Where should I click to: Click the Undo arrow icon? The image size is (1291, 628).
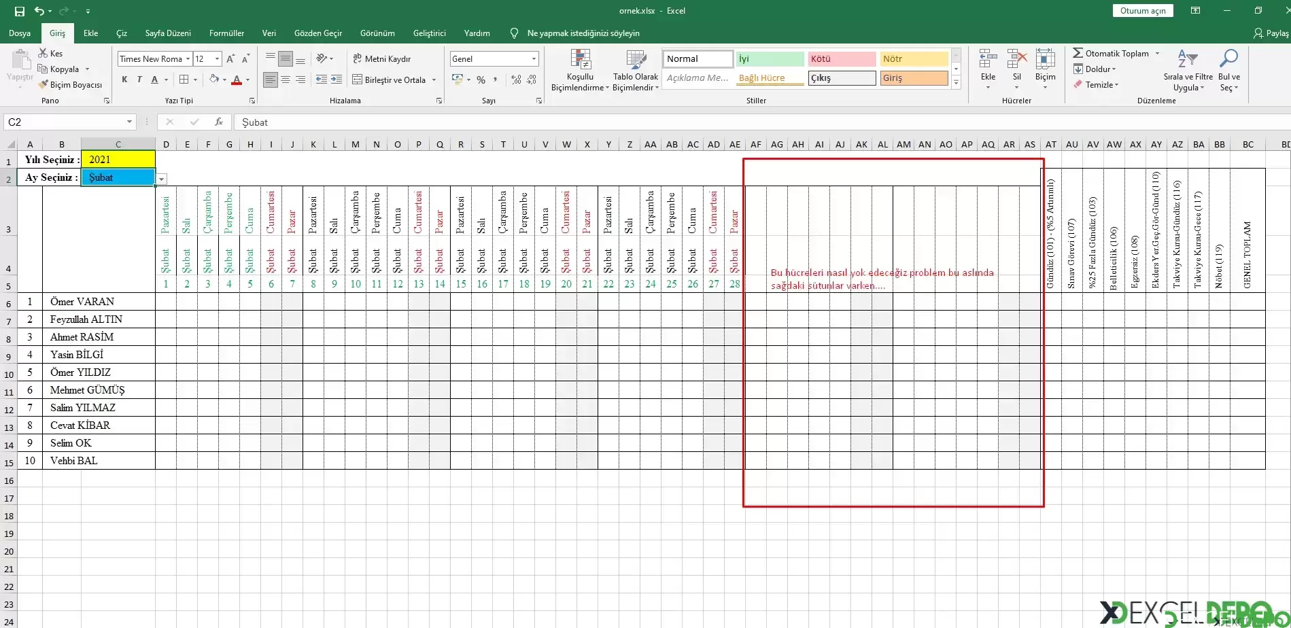point(39,11)
